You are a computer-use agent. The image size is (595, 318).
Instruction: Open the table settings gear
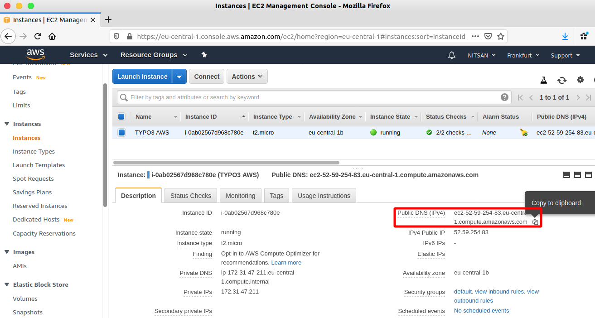580,80
